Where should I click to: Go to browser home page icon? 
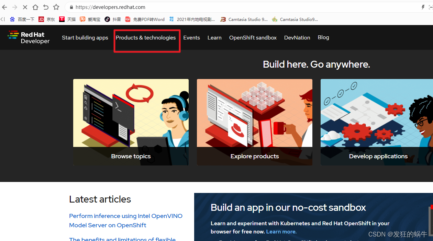[x=35, y=7]
